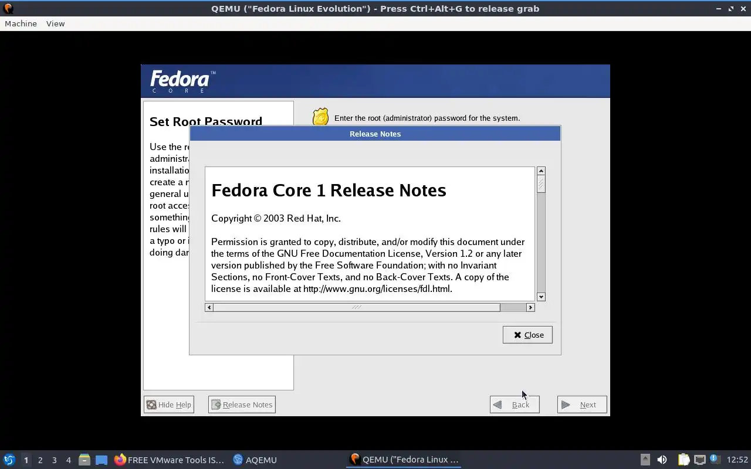Click the gnu.org fdl.html license URL
The width and height of the screenshot is (751, 469).
click(377, 288)
